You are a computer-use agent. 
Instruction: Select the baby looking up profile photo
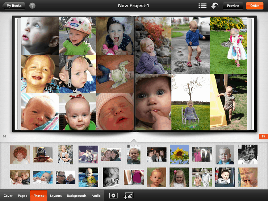pos(39,36)
